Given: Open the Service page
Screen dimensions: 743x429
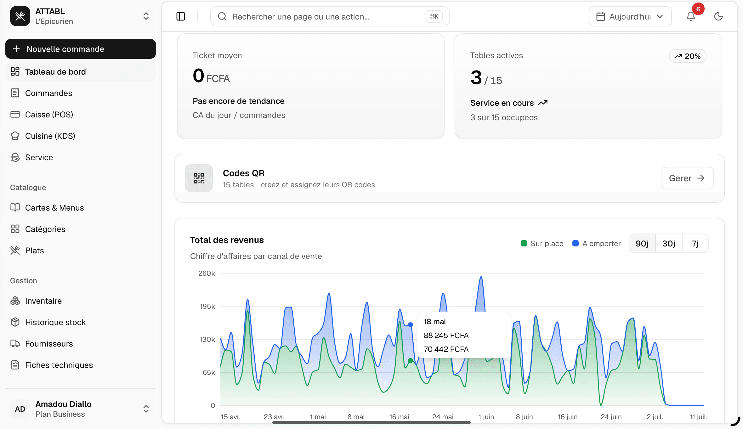Looking at the screenshot, I should pos(81,157).
